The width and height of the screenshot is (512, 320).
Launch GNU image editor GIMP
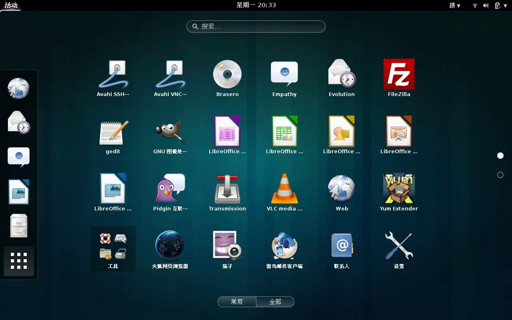click(x=170, y=136)
